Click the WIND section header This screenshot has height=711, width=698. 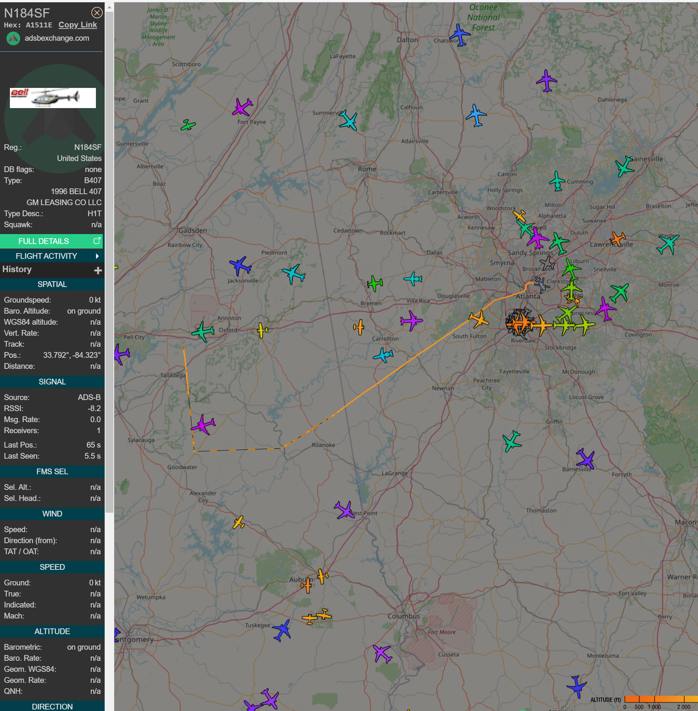point(52,514)
